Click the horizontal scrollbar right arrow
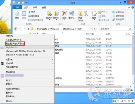135x104 pixels. point(130,87)
